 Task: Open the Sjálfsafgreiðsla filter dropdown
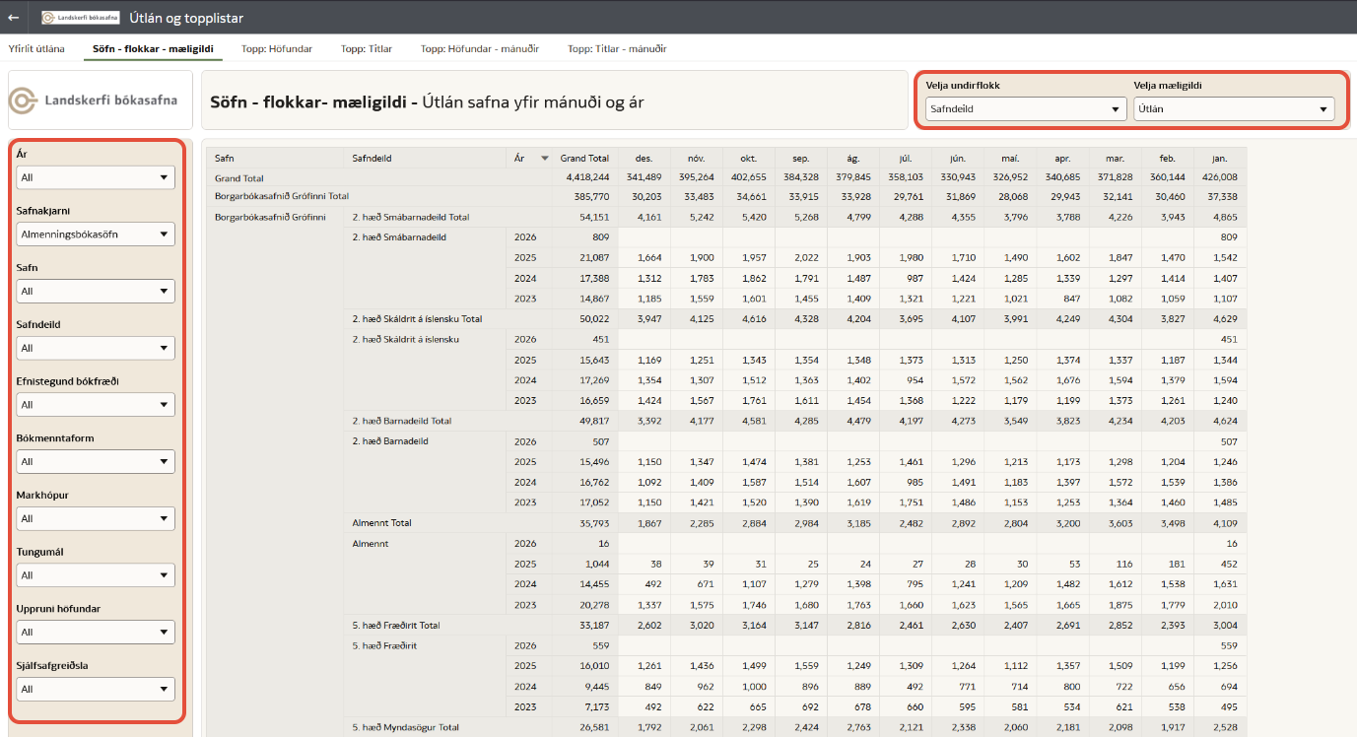pyautogui.click(x=96, y=689)
